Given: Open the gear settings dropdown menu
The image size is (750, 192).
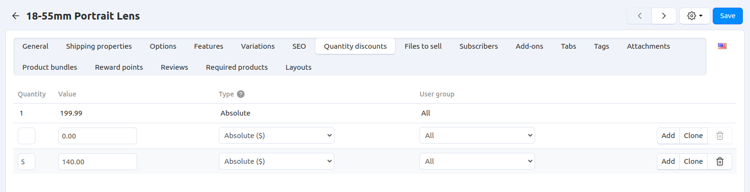Looking at the screenshot, I should [x=695, y=16].
